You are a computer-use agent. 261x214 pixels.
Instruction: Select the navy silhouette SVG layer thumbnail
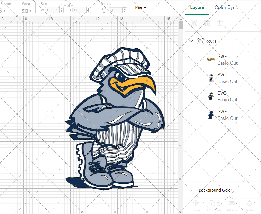211,115
